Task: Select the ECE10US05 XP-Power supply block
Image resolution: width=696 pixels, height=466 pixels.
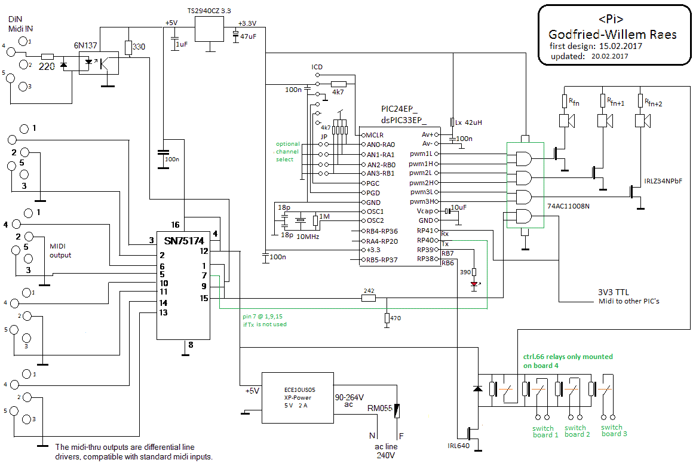Action: tap(298, 397)
